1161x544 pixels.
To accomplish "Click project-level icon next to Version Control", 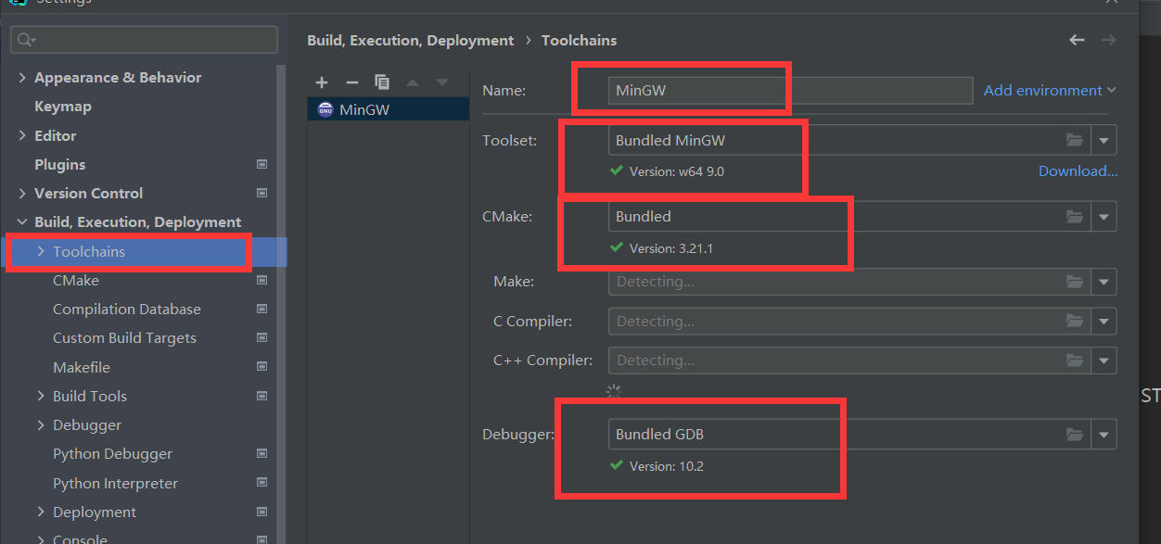I will click(262, 193).
